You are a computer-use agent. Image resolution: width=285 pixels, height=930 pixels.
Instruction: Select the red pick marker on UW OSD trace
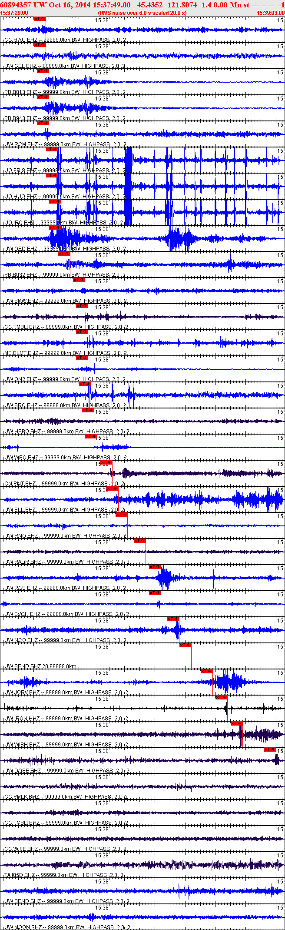click(x=55, y=227)
